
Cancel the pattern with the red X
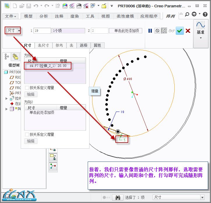point(188,31)
